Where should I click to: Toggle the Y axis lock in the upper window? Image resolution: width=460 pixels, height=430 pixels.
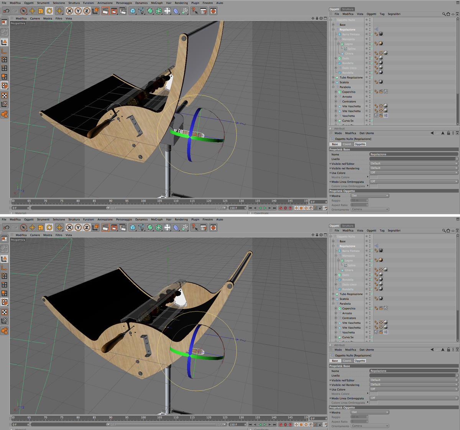(x=78, y=11)
